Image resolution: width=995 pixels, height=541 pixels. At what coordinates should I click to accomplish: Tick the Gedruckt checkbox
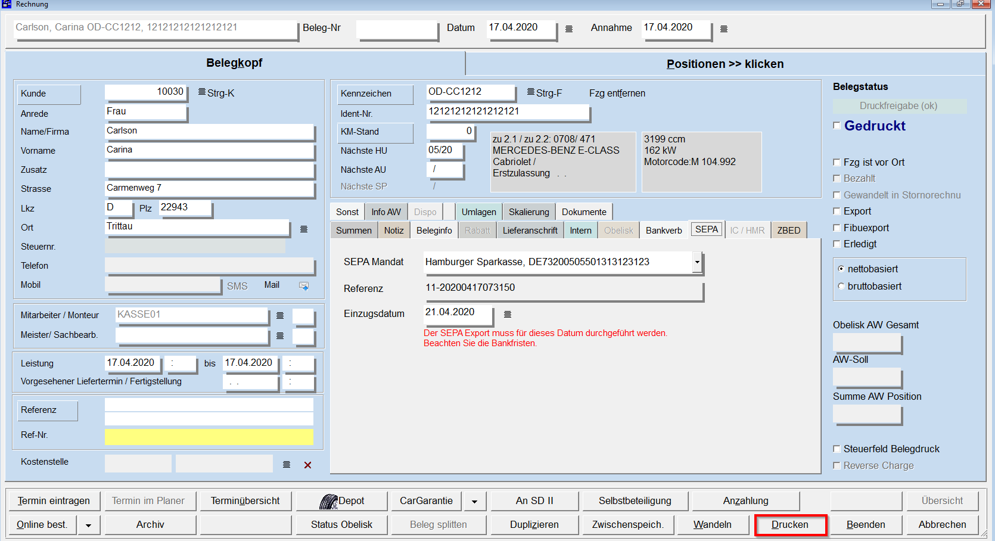coord(837,126)
